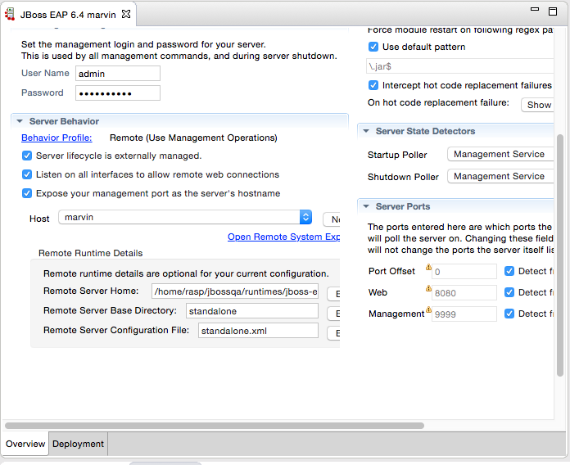Click Remote (Use Management Operations) text

(x=193, y=138)
